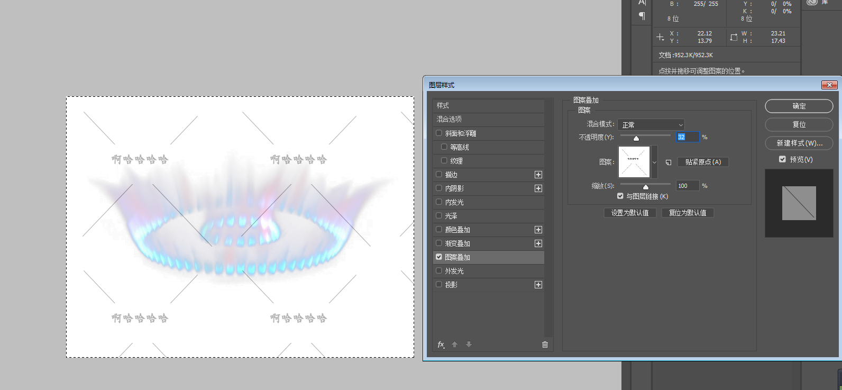This screenshot has height=390, width=842.
Task: Select the Satin (光泽) row label
Action: click(451, 216)
